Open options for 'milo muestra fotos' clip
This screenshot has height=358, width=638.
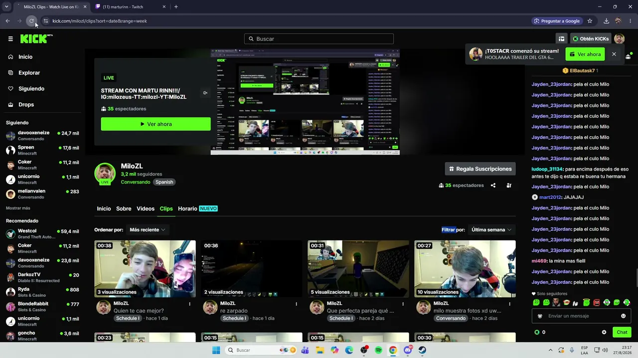[509, 304]
